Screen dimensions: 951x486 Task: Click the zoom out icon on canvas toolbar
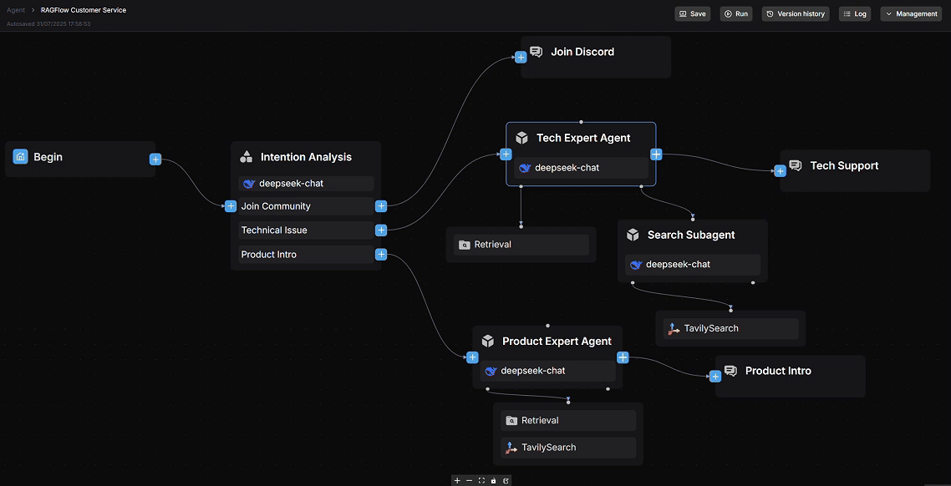point(469,480)
